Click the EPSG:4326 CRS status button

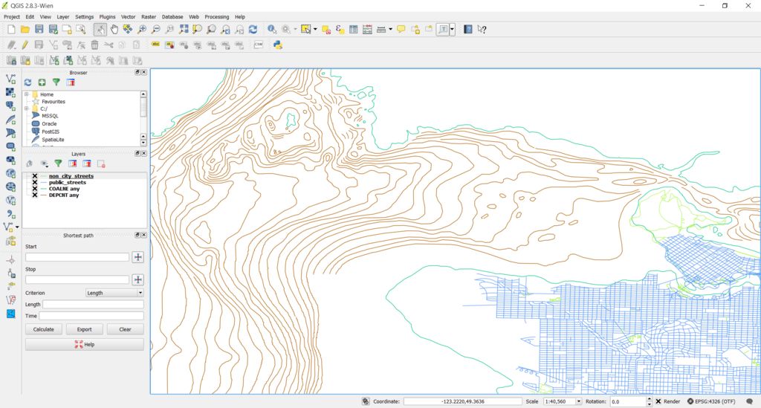tap(712, 401)
